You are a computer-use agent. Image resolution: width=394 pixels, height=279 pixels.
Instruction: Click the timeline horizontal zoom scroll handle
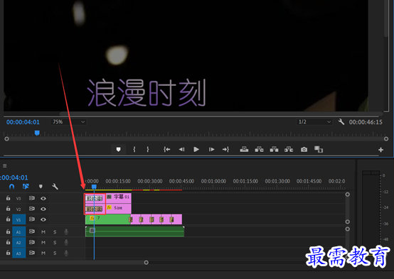[x=146, y=263]
